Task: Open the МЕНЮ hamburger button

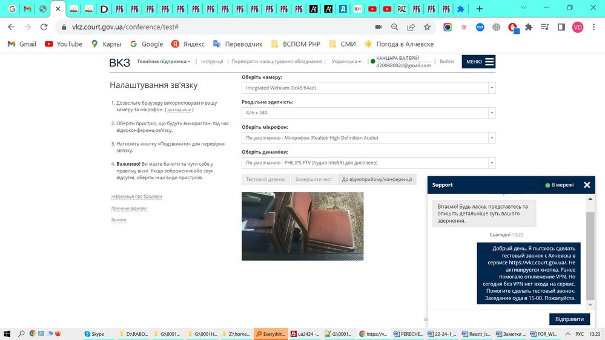Action: pyautogui.click(x=478, y=62)
